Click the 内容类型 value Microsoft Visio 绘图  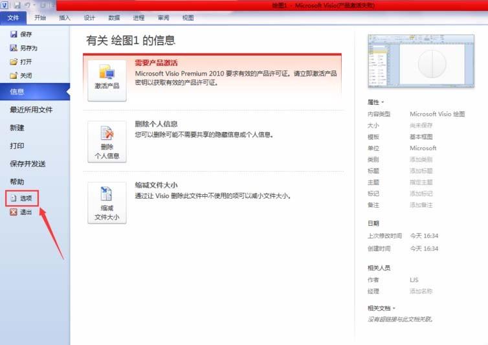pyautogui.click(x=438, y=114)
